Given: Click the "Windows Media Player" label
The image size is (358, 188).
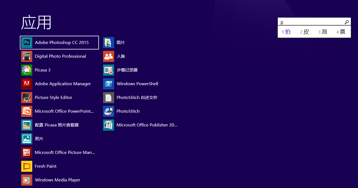Looking at the screenshot, I should coord(58,180).
